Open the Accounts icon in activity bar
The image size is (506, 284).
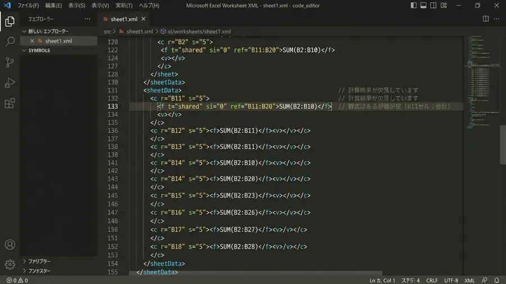pos(10,245)
